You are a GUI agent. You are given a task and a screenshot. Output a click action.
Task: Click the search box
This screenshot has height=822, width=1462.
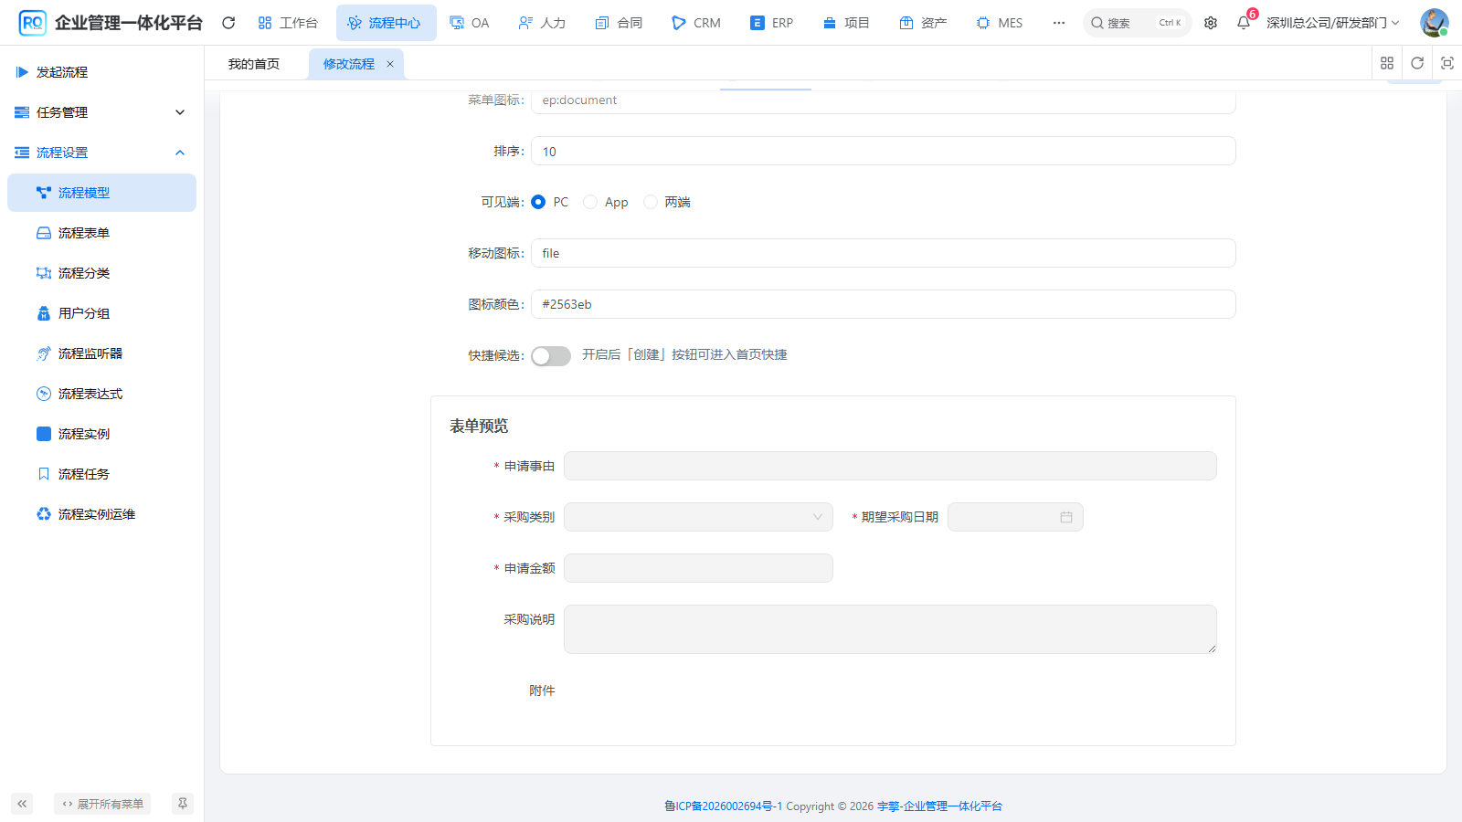pos(1137,23)
